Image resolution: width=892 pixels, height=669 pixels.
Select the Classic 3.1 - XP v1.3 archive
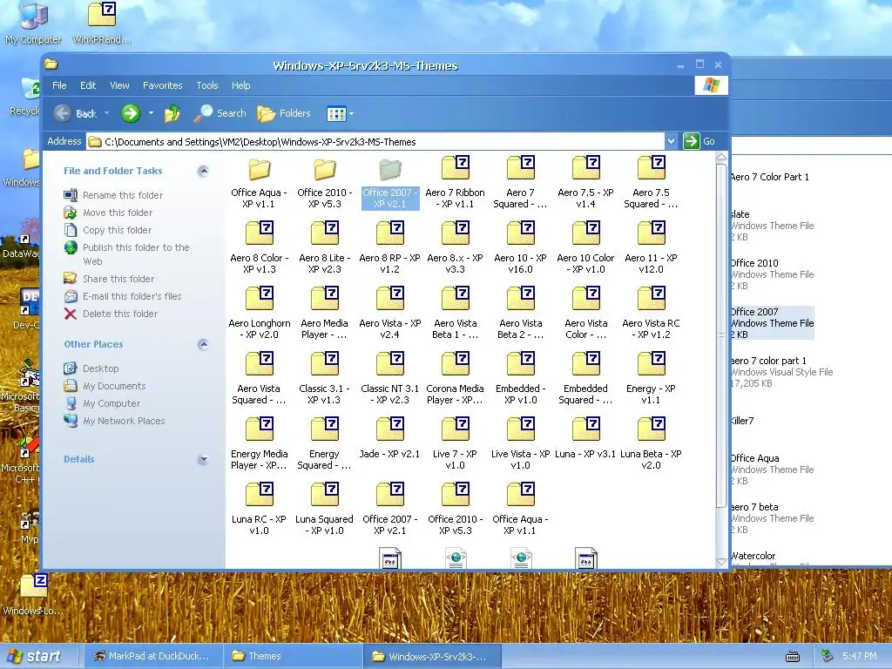pyautogui.click(x=325, y=378)
